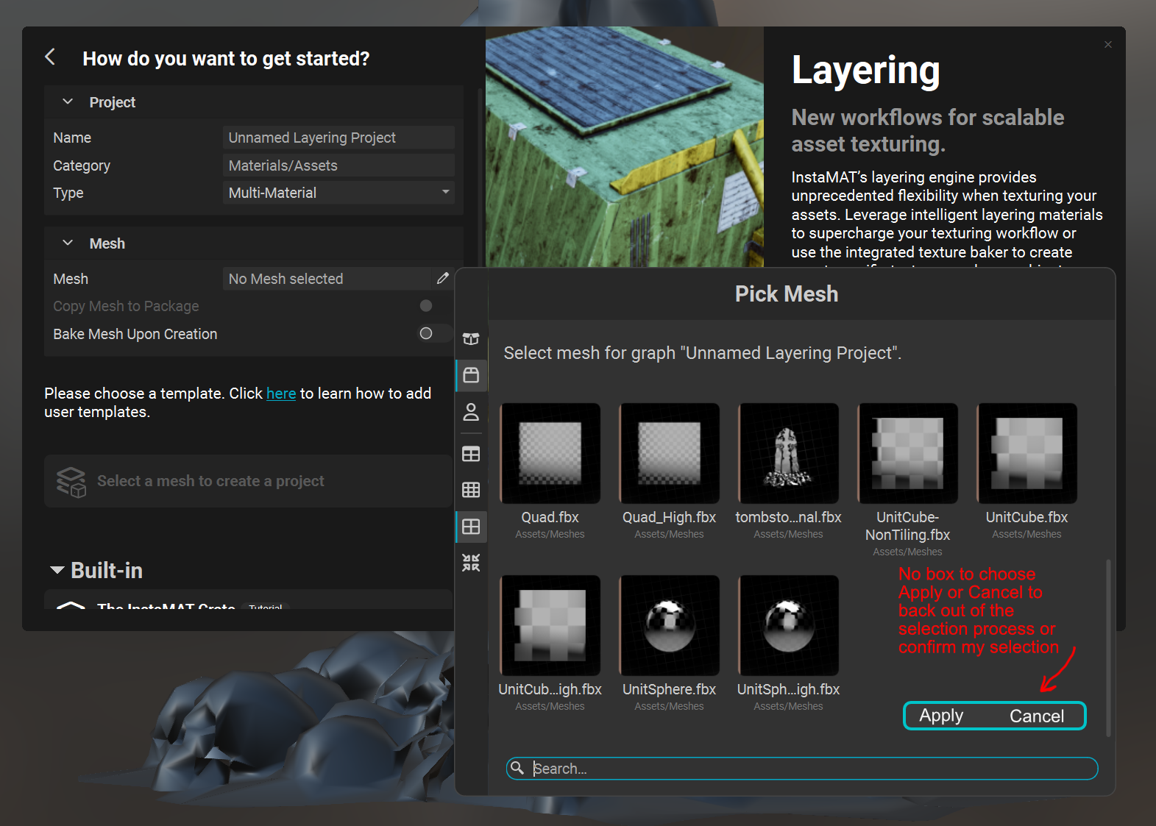Choose the small 3x3 grid view icon
Image resolution: width=1156 pixels, height=826 pixels.
pos(471,490)
